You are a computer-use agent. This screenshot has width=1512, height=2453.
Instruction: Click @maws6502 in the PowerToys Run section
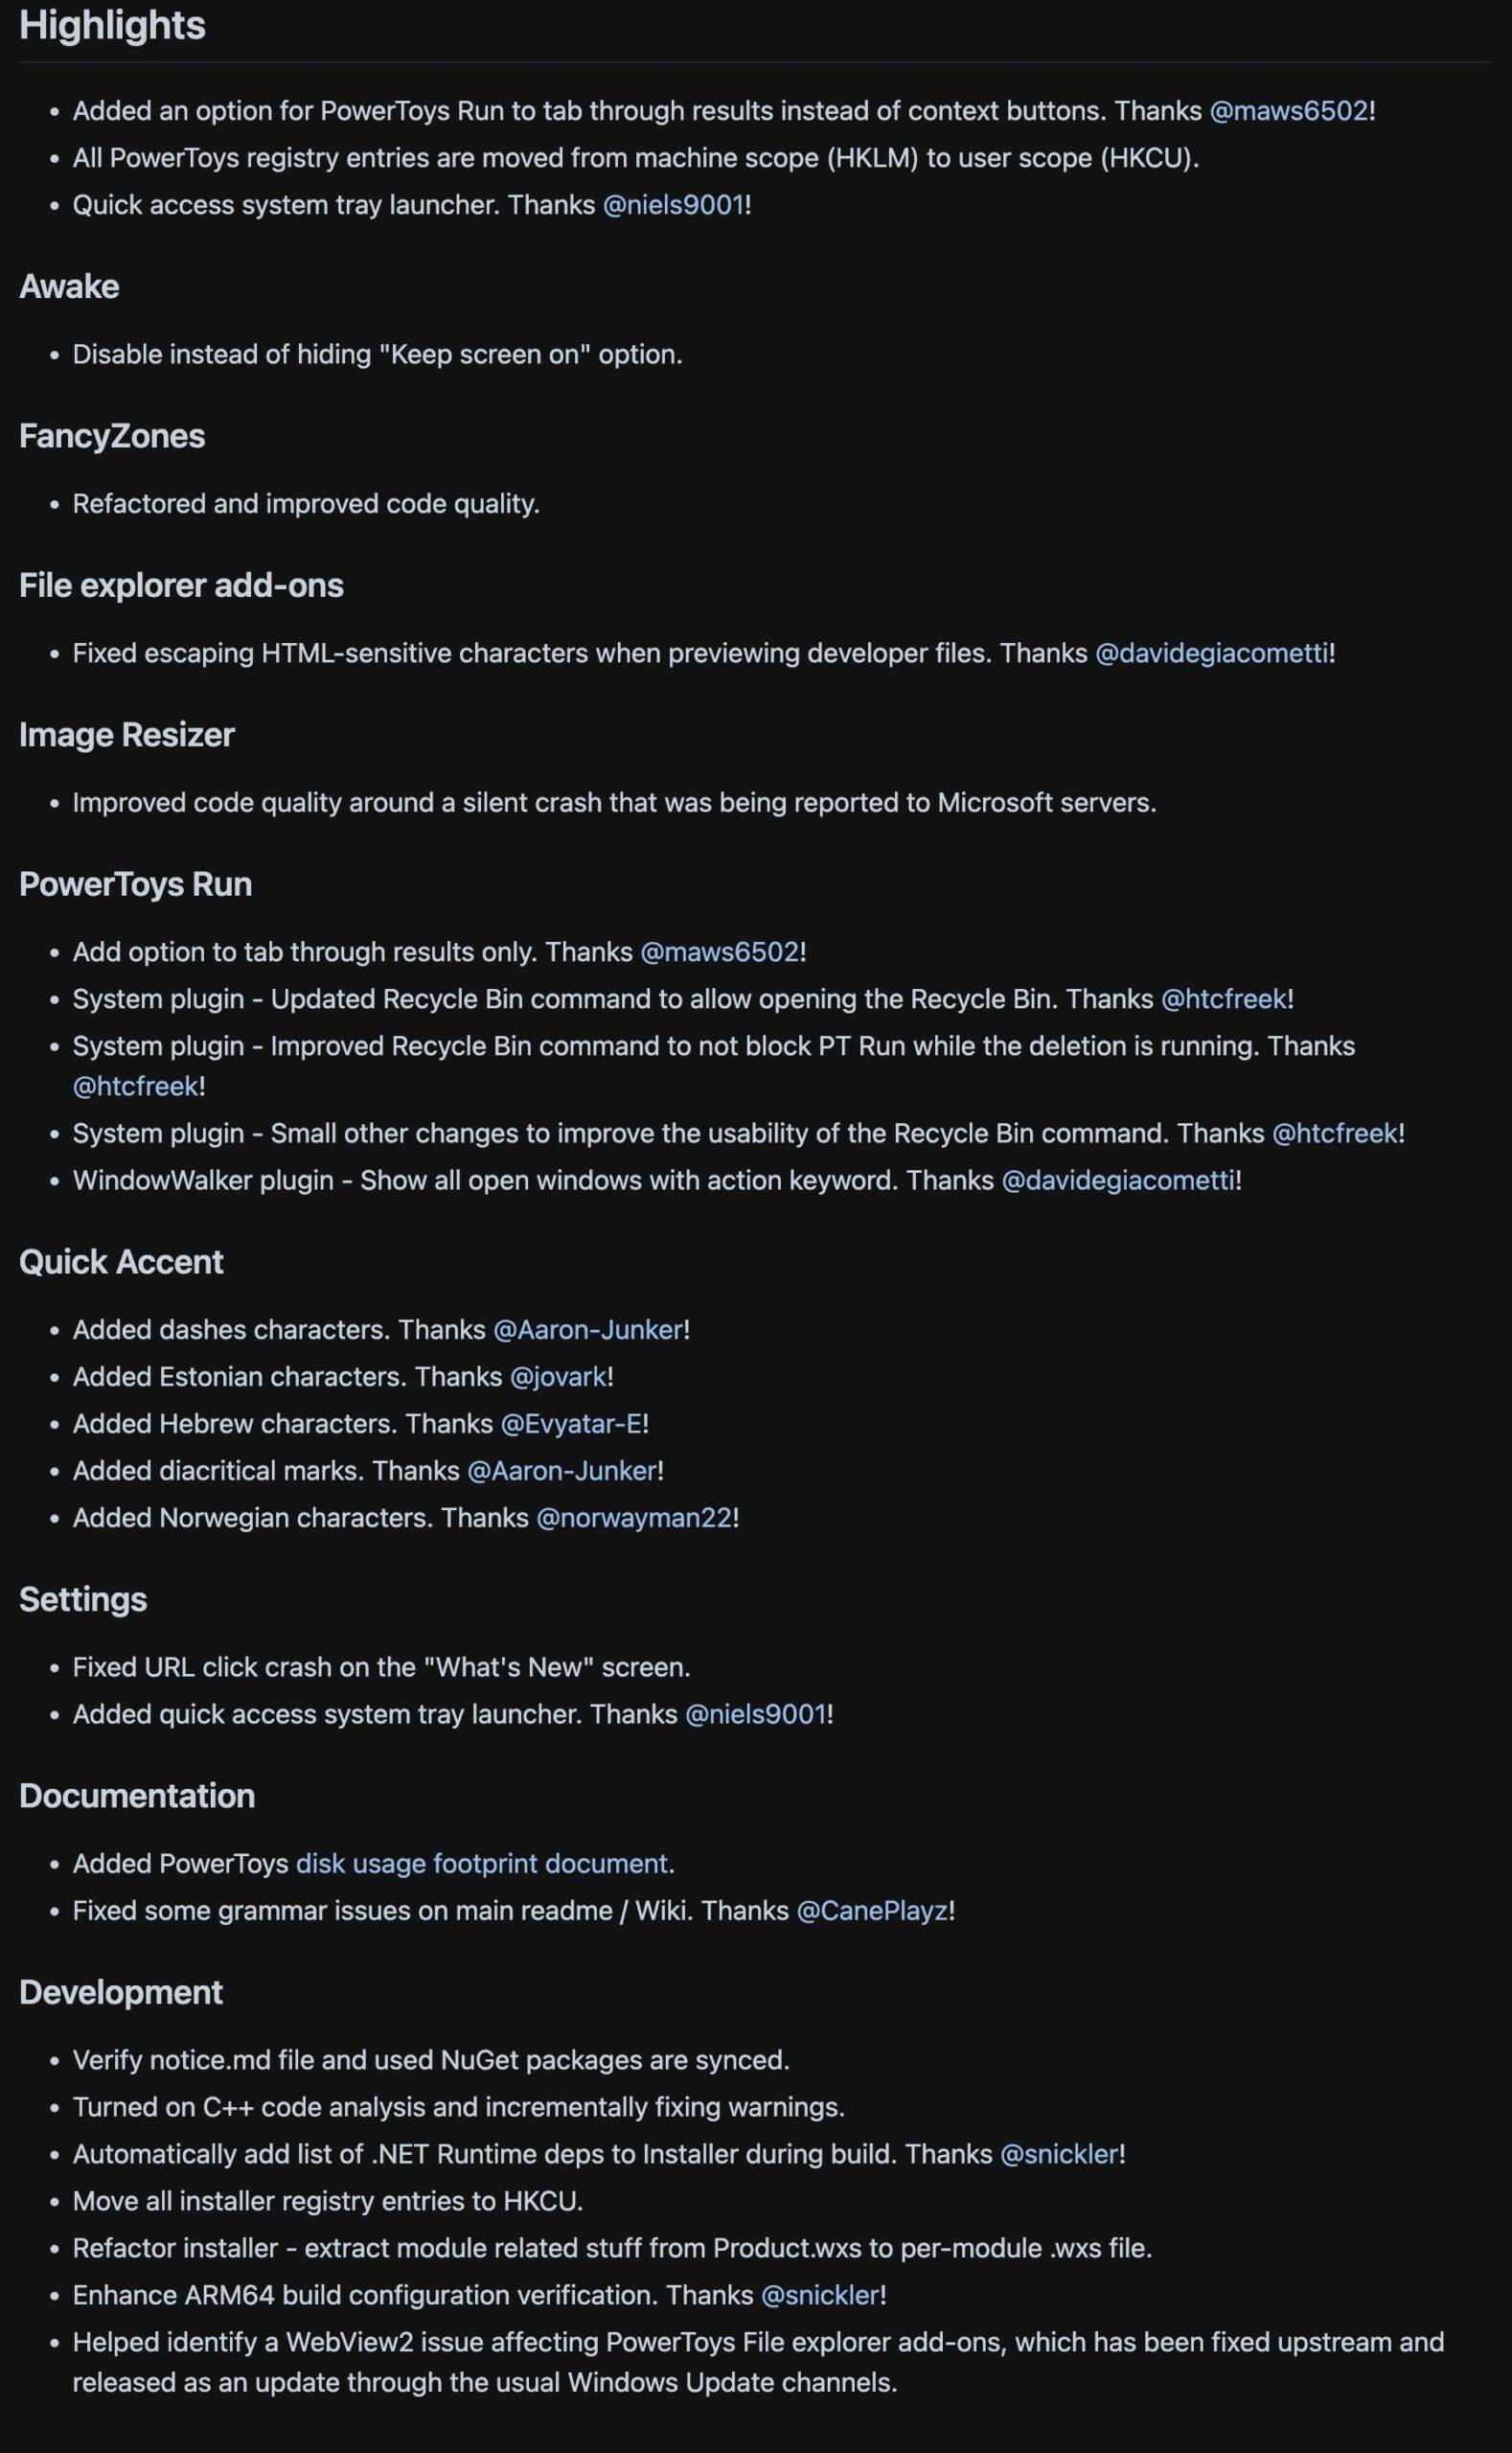[719, 952]
